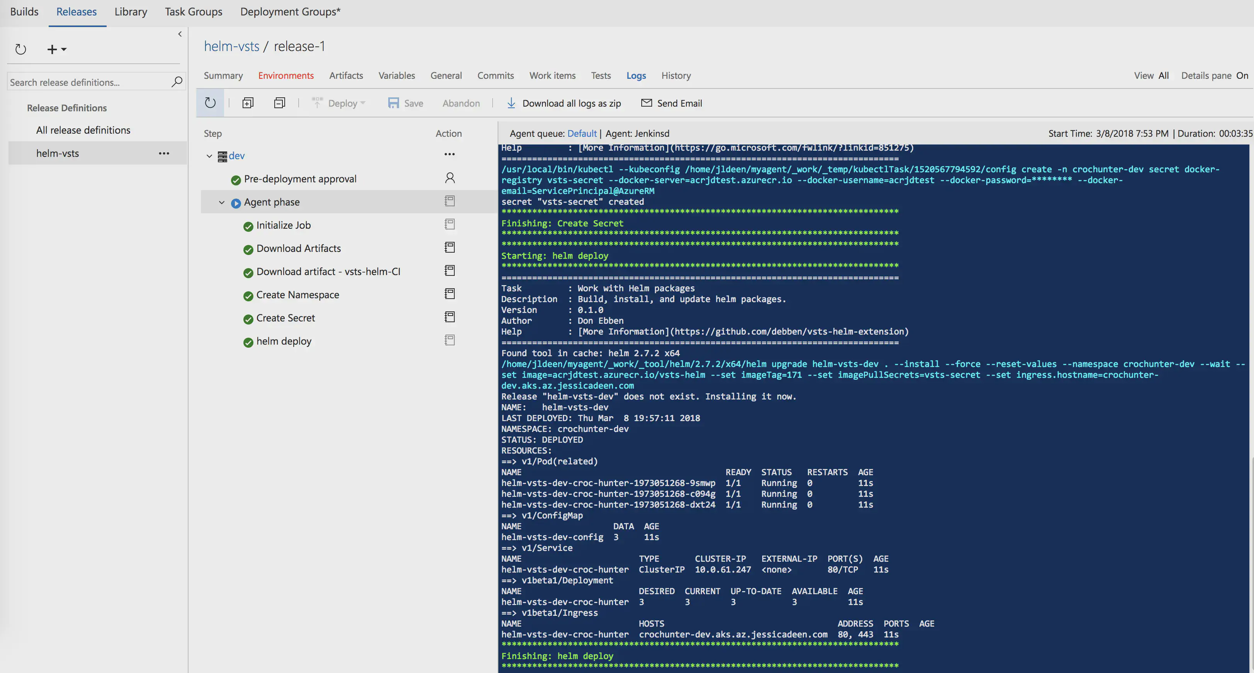Collapse the Agent phase step list
This screenshot has width=1254, height=673.
[x=222, y=202]
